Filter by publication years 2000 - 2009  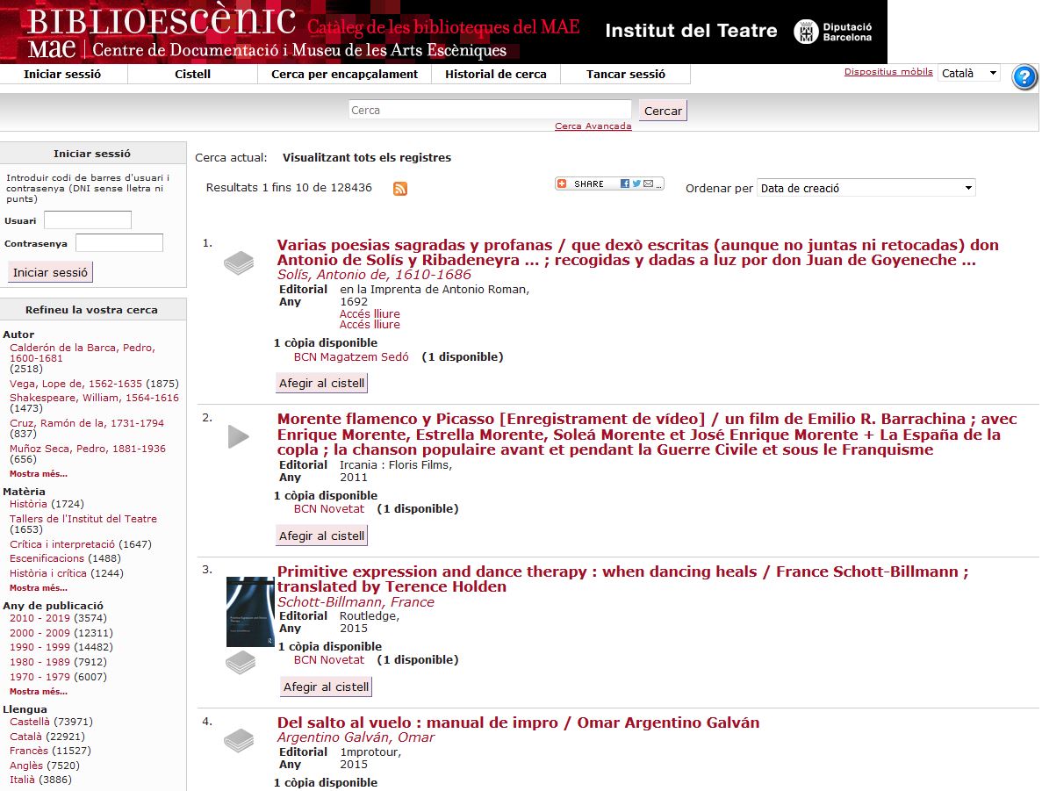click(40, 634)
